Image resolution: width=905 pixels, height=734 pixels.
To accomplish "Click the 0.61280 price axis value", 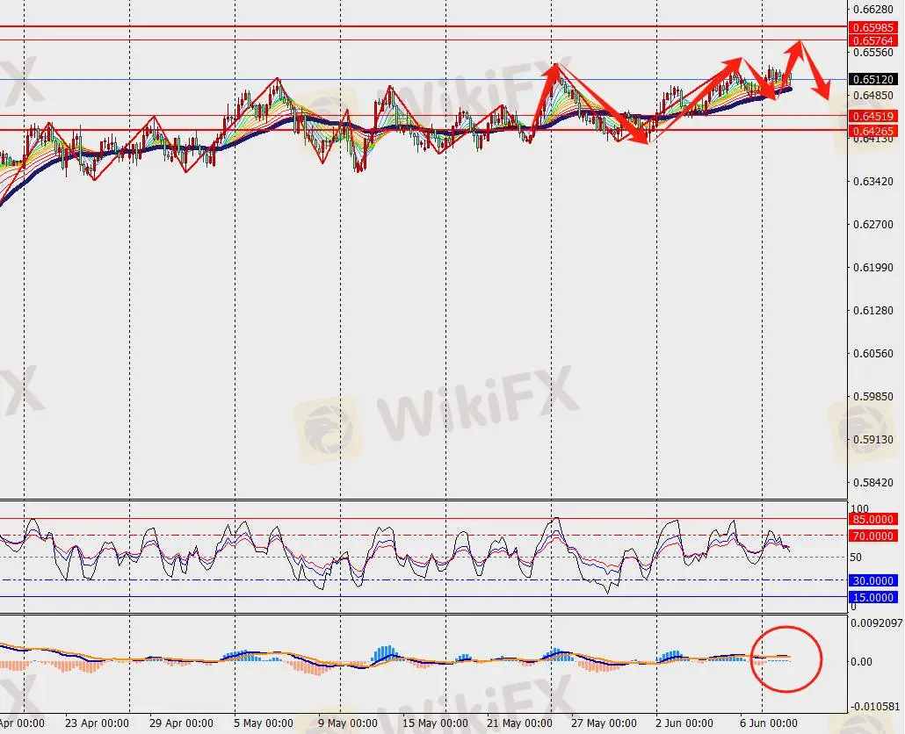I will tap(873, 310).
